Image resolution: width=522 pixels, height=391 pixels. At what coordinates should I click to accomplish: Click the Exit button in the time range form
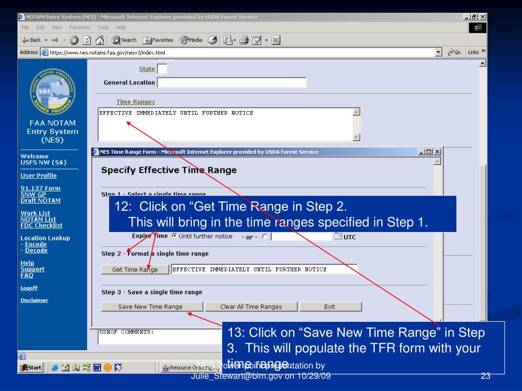(x=330, y=306)
